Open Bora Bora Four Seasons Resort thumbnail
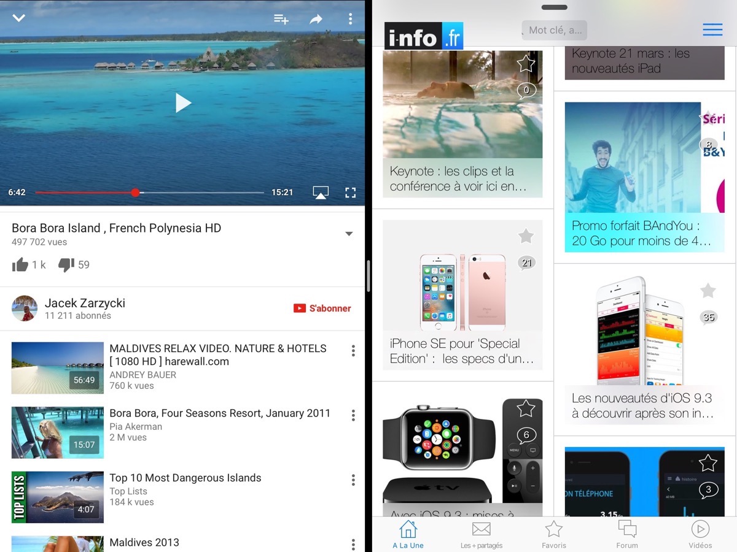This screenshot has width=737, height=552. click(x=58, y=432)
